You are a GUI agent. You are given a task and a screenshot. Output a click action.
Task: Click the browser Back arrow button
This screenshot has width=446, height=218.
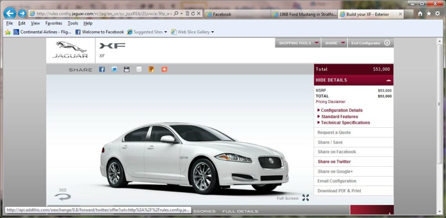[10, 13]
